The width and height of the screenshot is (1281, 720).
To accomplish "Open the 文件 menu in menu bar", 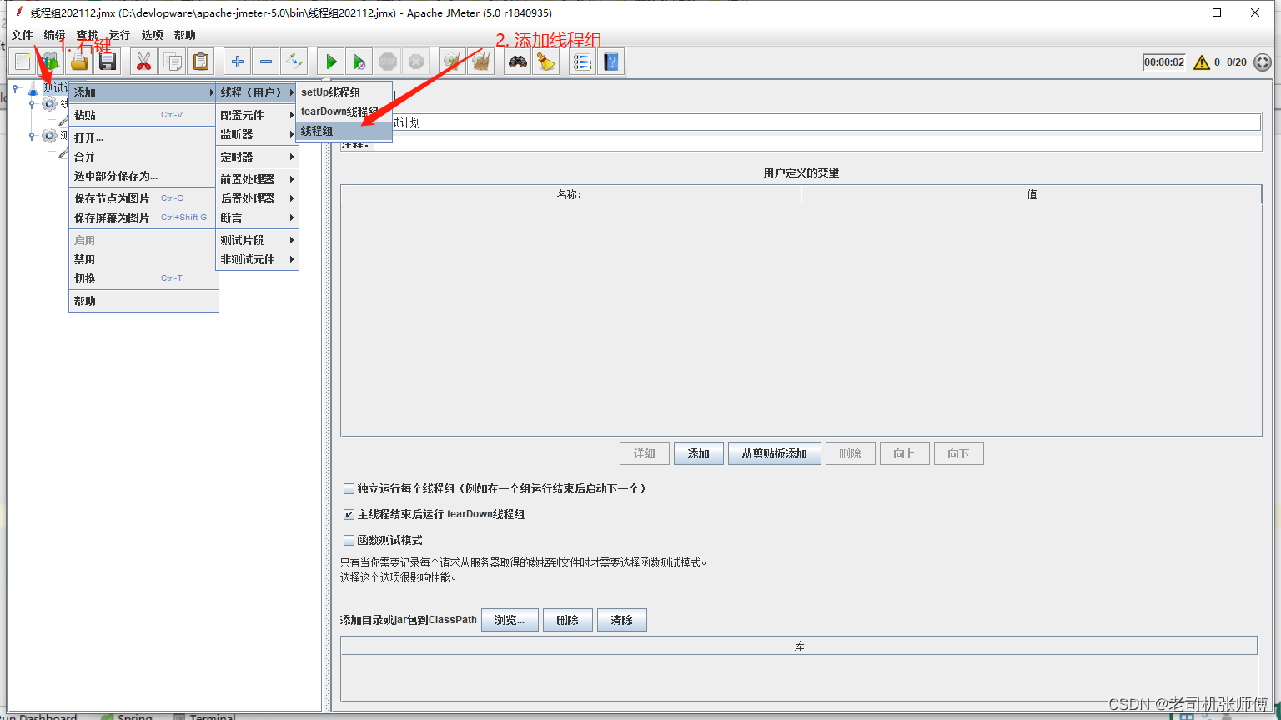I will coord(23,35).
